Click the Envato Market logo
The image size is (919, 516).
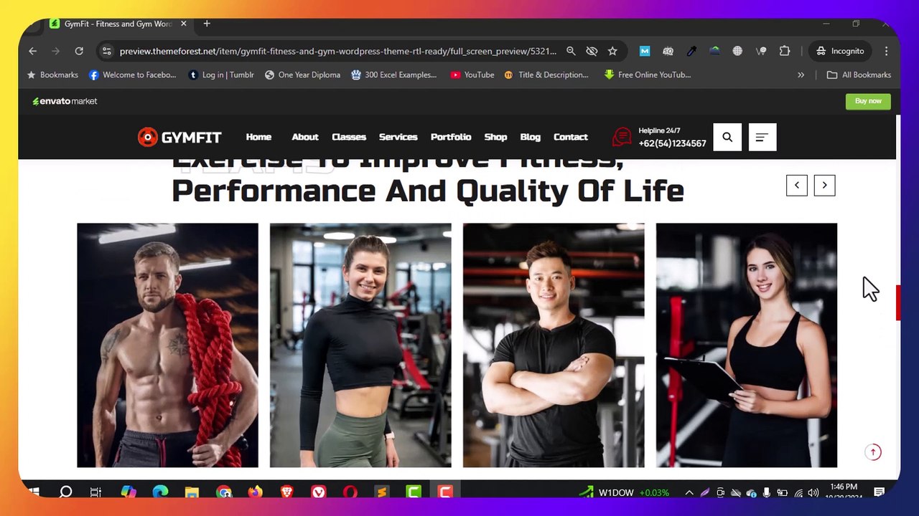click(65, 101)
